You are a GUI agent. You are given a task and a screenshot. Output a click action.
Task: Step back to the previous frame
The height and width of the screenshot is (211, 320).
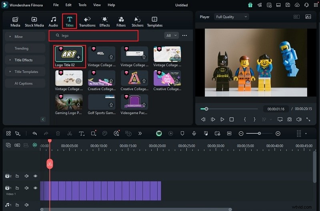pyautogui.click(x=203, y=119)
